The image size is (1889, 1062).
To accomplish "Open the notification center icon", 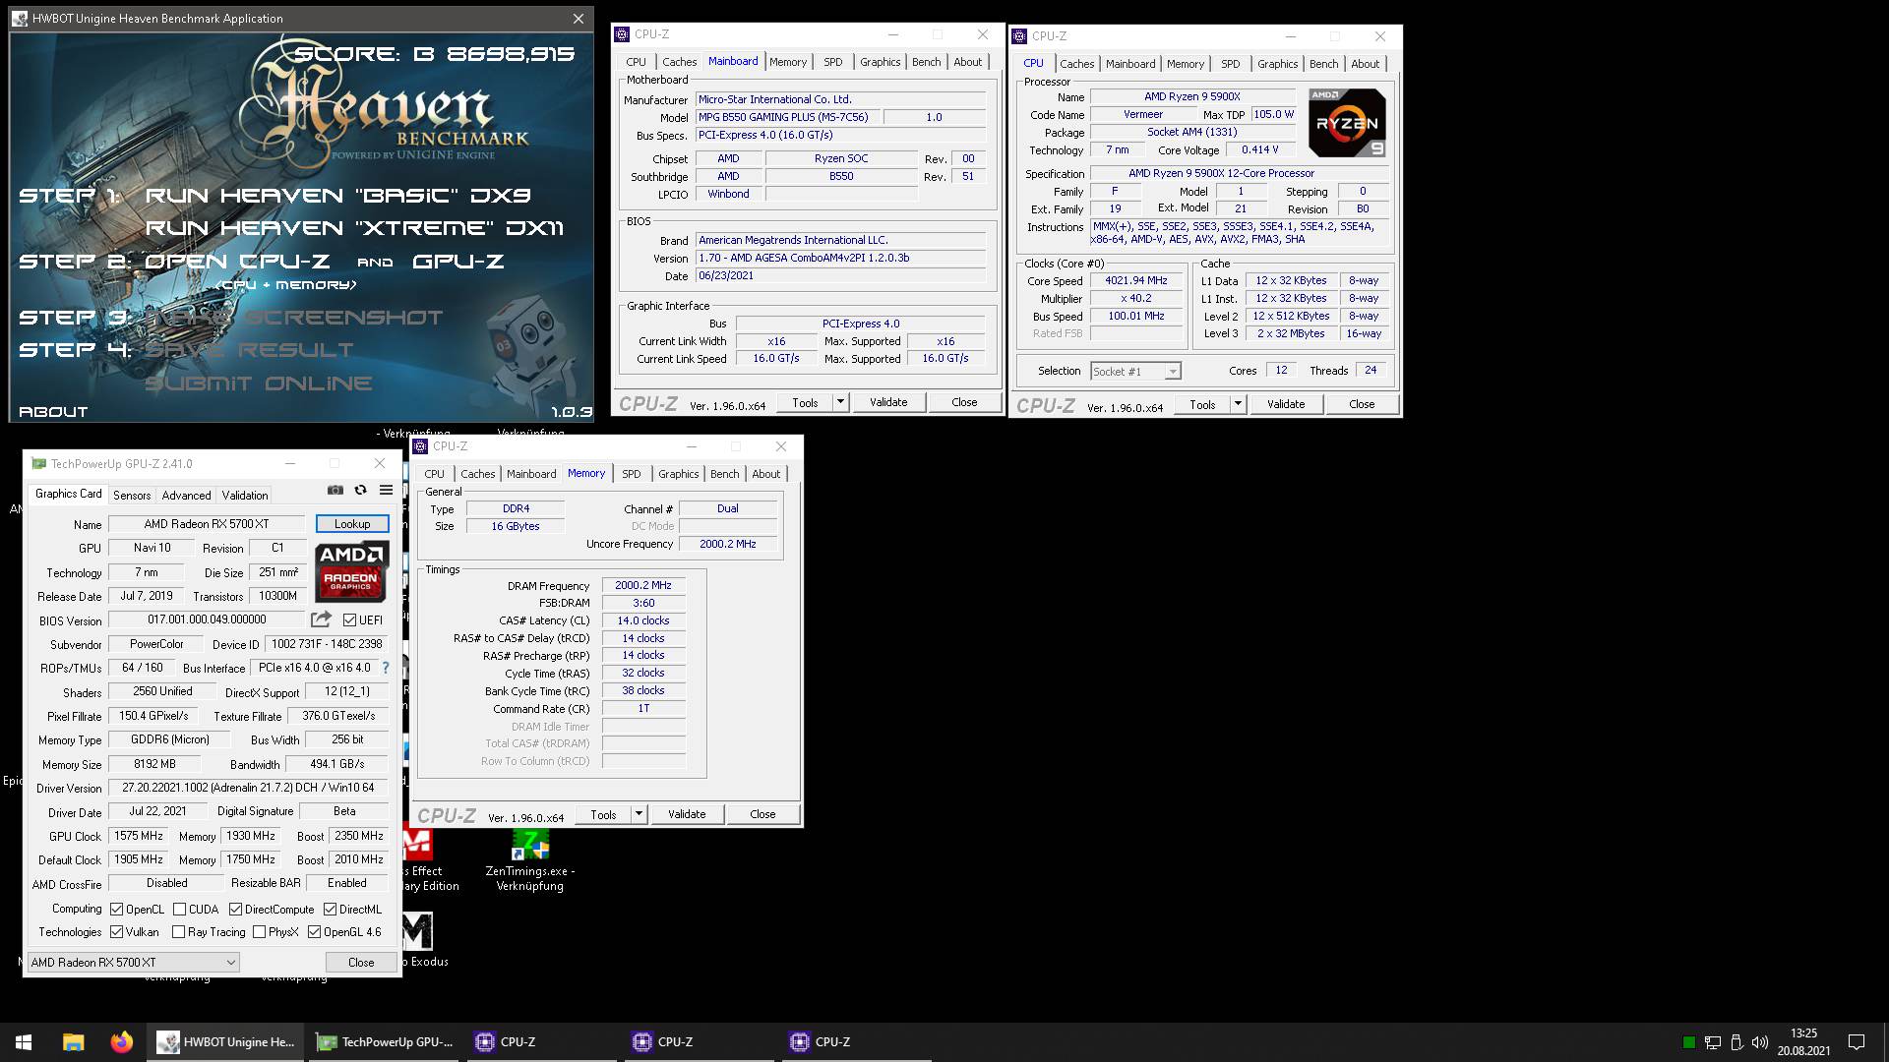I will click(x=1857, y=1042).
